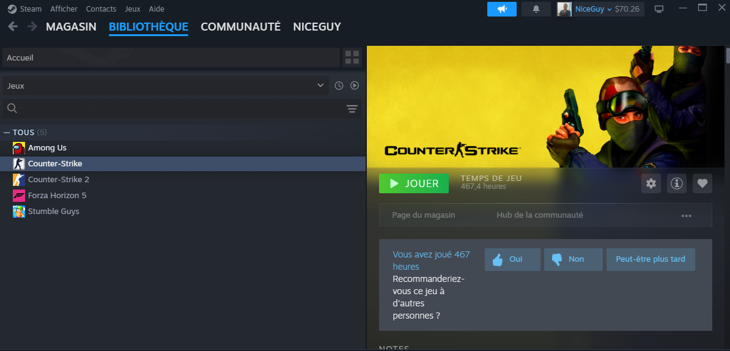
Task: Open Counter-Strike settings gear
Action: click(651, 183)
